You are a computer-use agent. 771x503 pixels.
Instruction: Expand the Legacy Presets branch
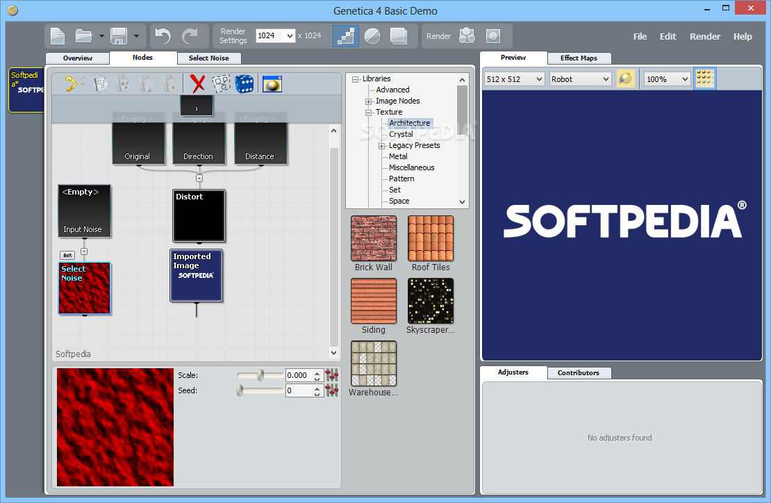pyautogui.click(x=381, y=146)
